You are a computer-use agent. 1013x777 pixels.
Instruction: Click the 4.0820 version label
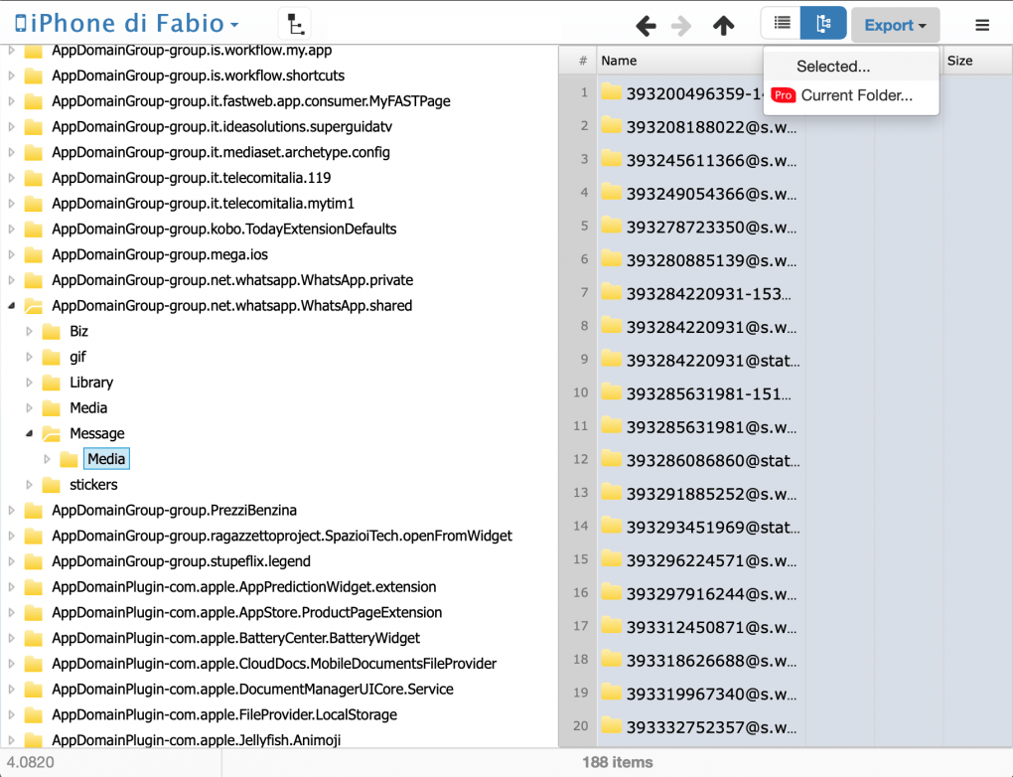pyautogui.click(x=31, y=763)
